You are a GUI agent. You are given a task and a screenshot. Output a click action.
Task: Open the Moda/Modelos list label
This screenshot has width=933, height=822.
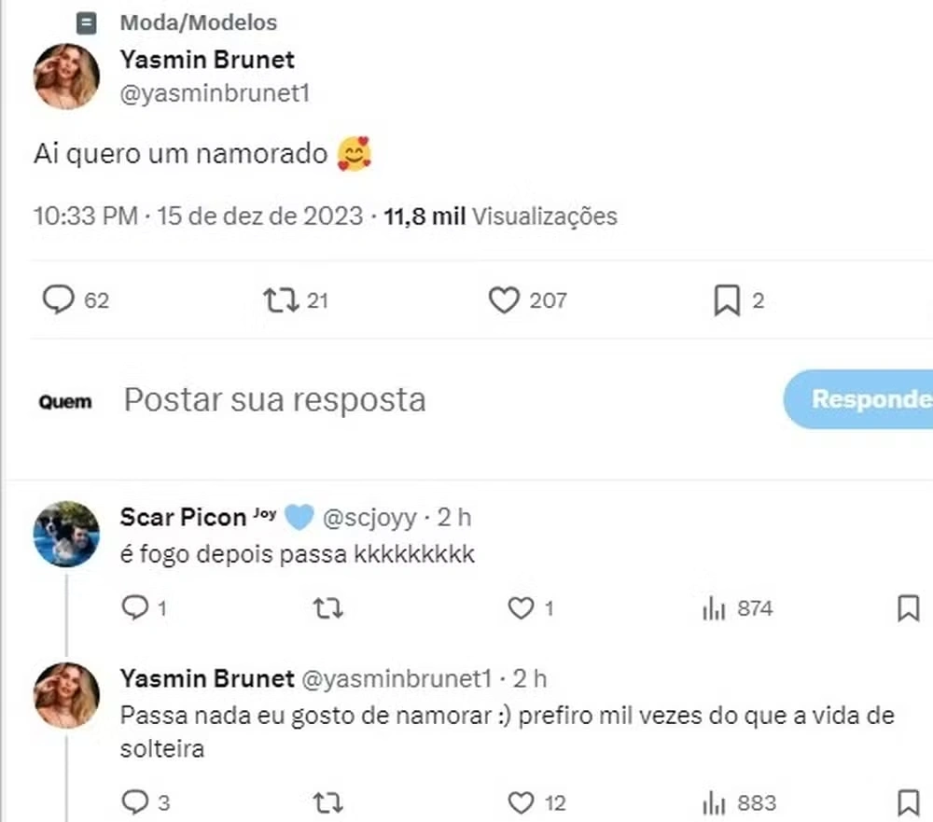point(198,22)
